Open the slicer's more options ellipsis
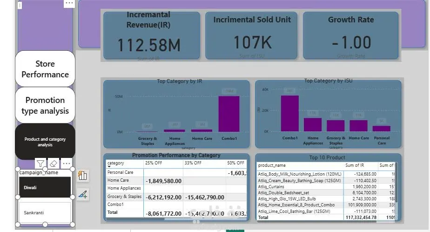The image size is (430, 232). (x=67, y=164)
